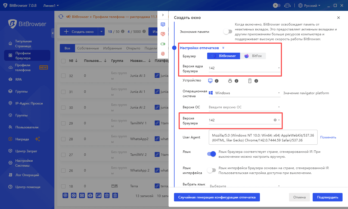Select Все tab
Viewport: 348px width, 209px height.
[67, 48]
